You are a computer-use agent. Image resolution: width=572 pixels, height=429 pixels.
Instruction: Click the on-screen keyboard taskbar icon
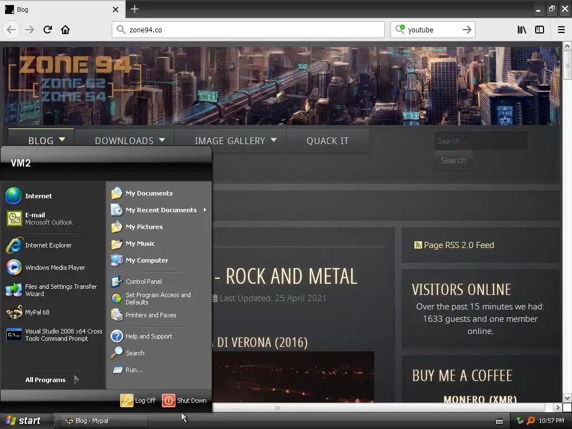499,421
